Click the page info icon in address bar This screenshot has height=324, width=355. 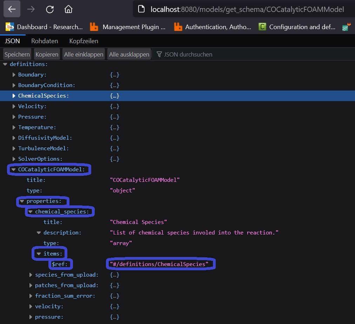tap(141, 9)
